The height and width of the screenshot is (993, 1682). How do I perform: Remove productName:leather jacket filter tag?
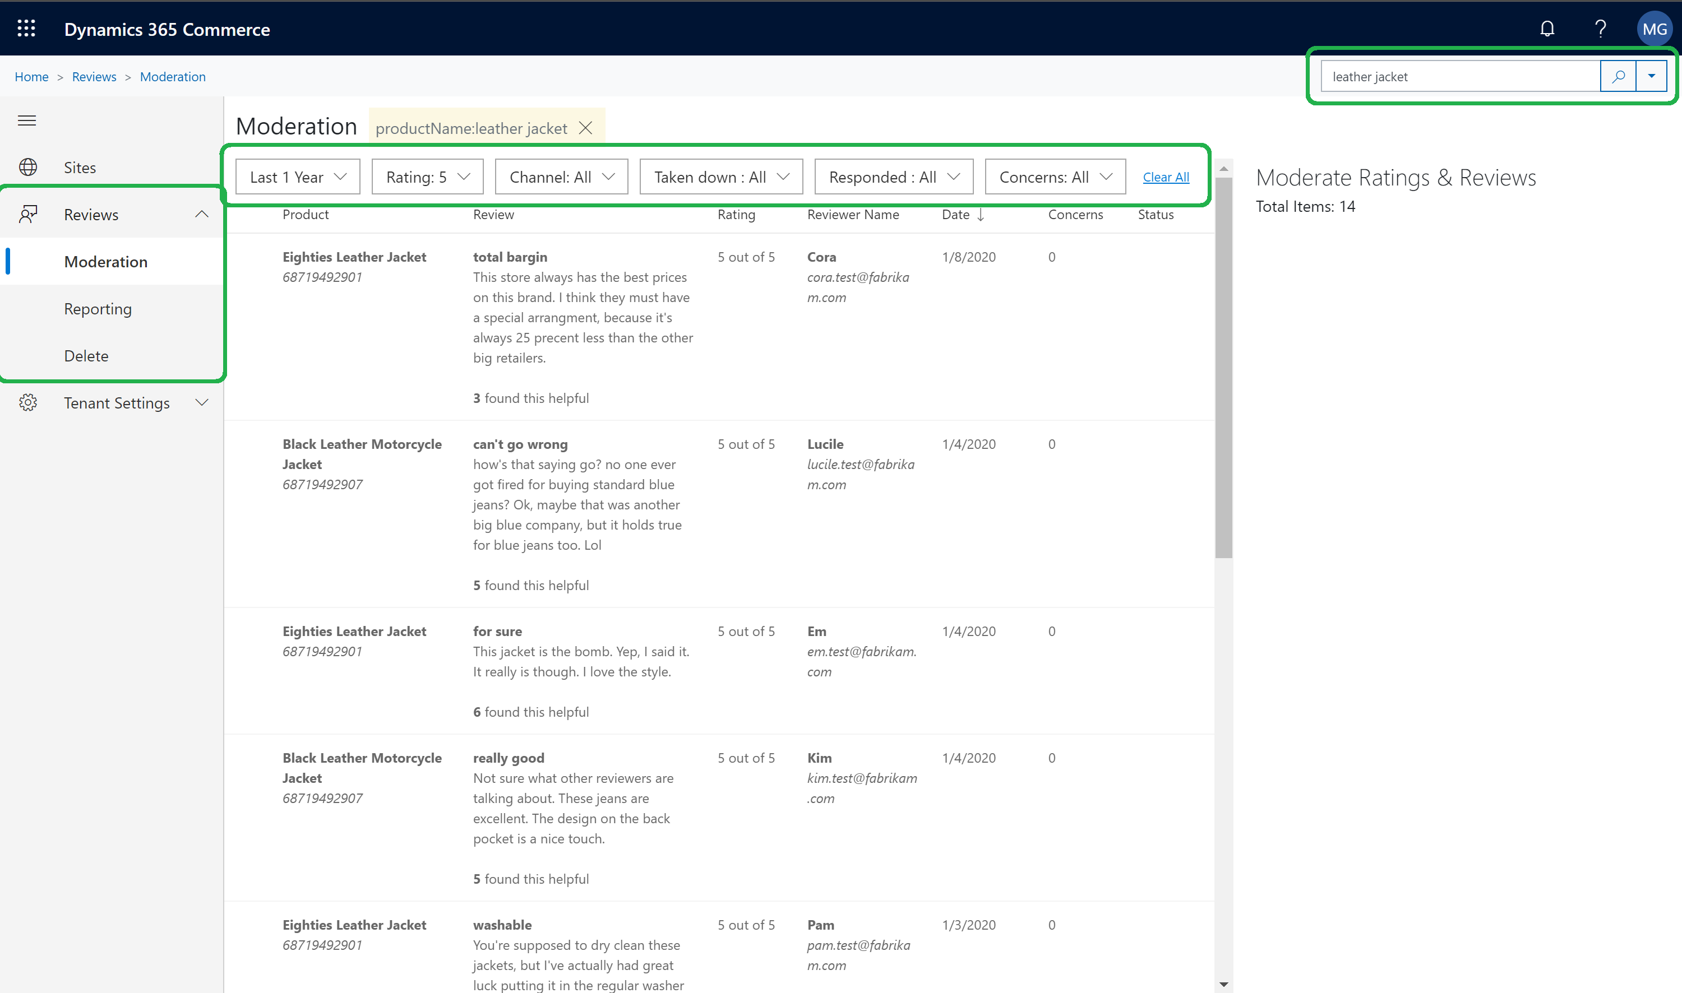(x=586, y=128)
